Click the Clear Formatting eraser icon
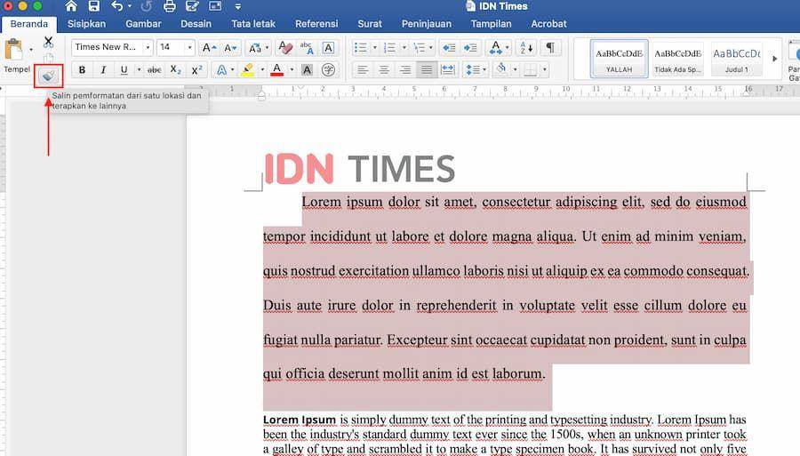The height and width of the screenshot is (456, 800). (285, 47)
